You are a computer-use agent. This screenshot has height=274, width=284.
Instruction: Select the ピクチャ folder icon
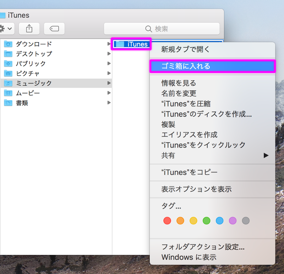coord(8,73)
